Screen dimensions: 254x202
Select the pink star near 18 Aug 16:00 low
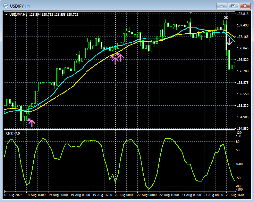point(29,120)
